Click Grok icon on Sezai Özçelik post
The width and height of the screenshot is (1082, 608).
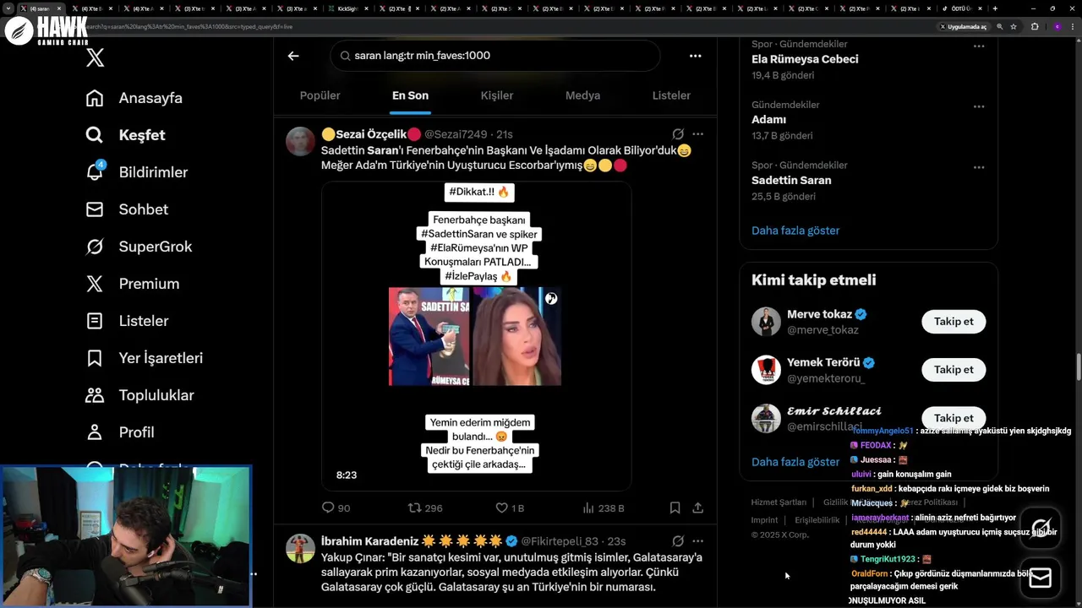click(678, 134)
